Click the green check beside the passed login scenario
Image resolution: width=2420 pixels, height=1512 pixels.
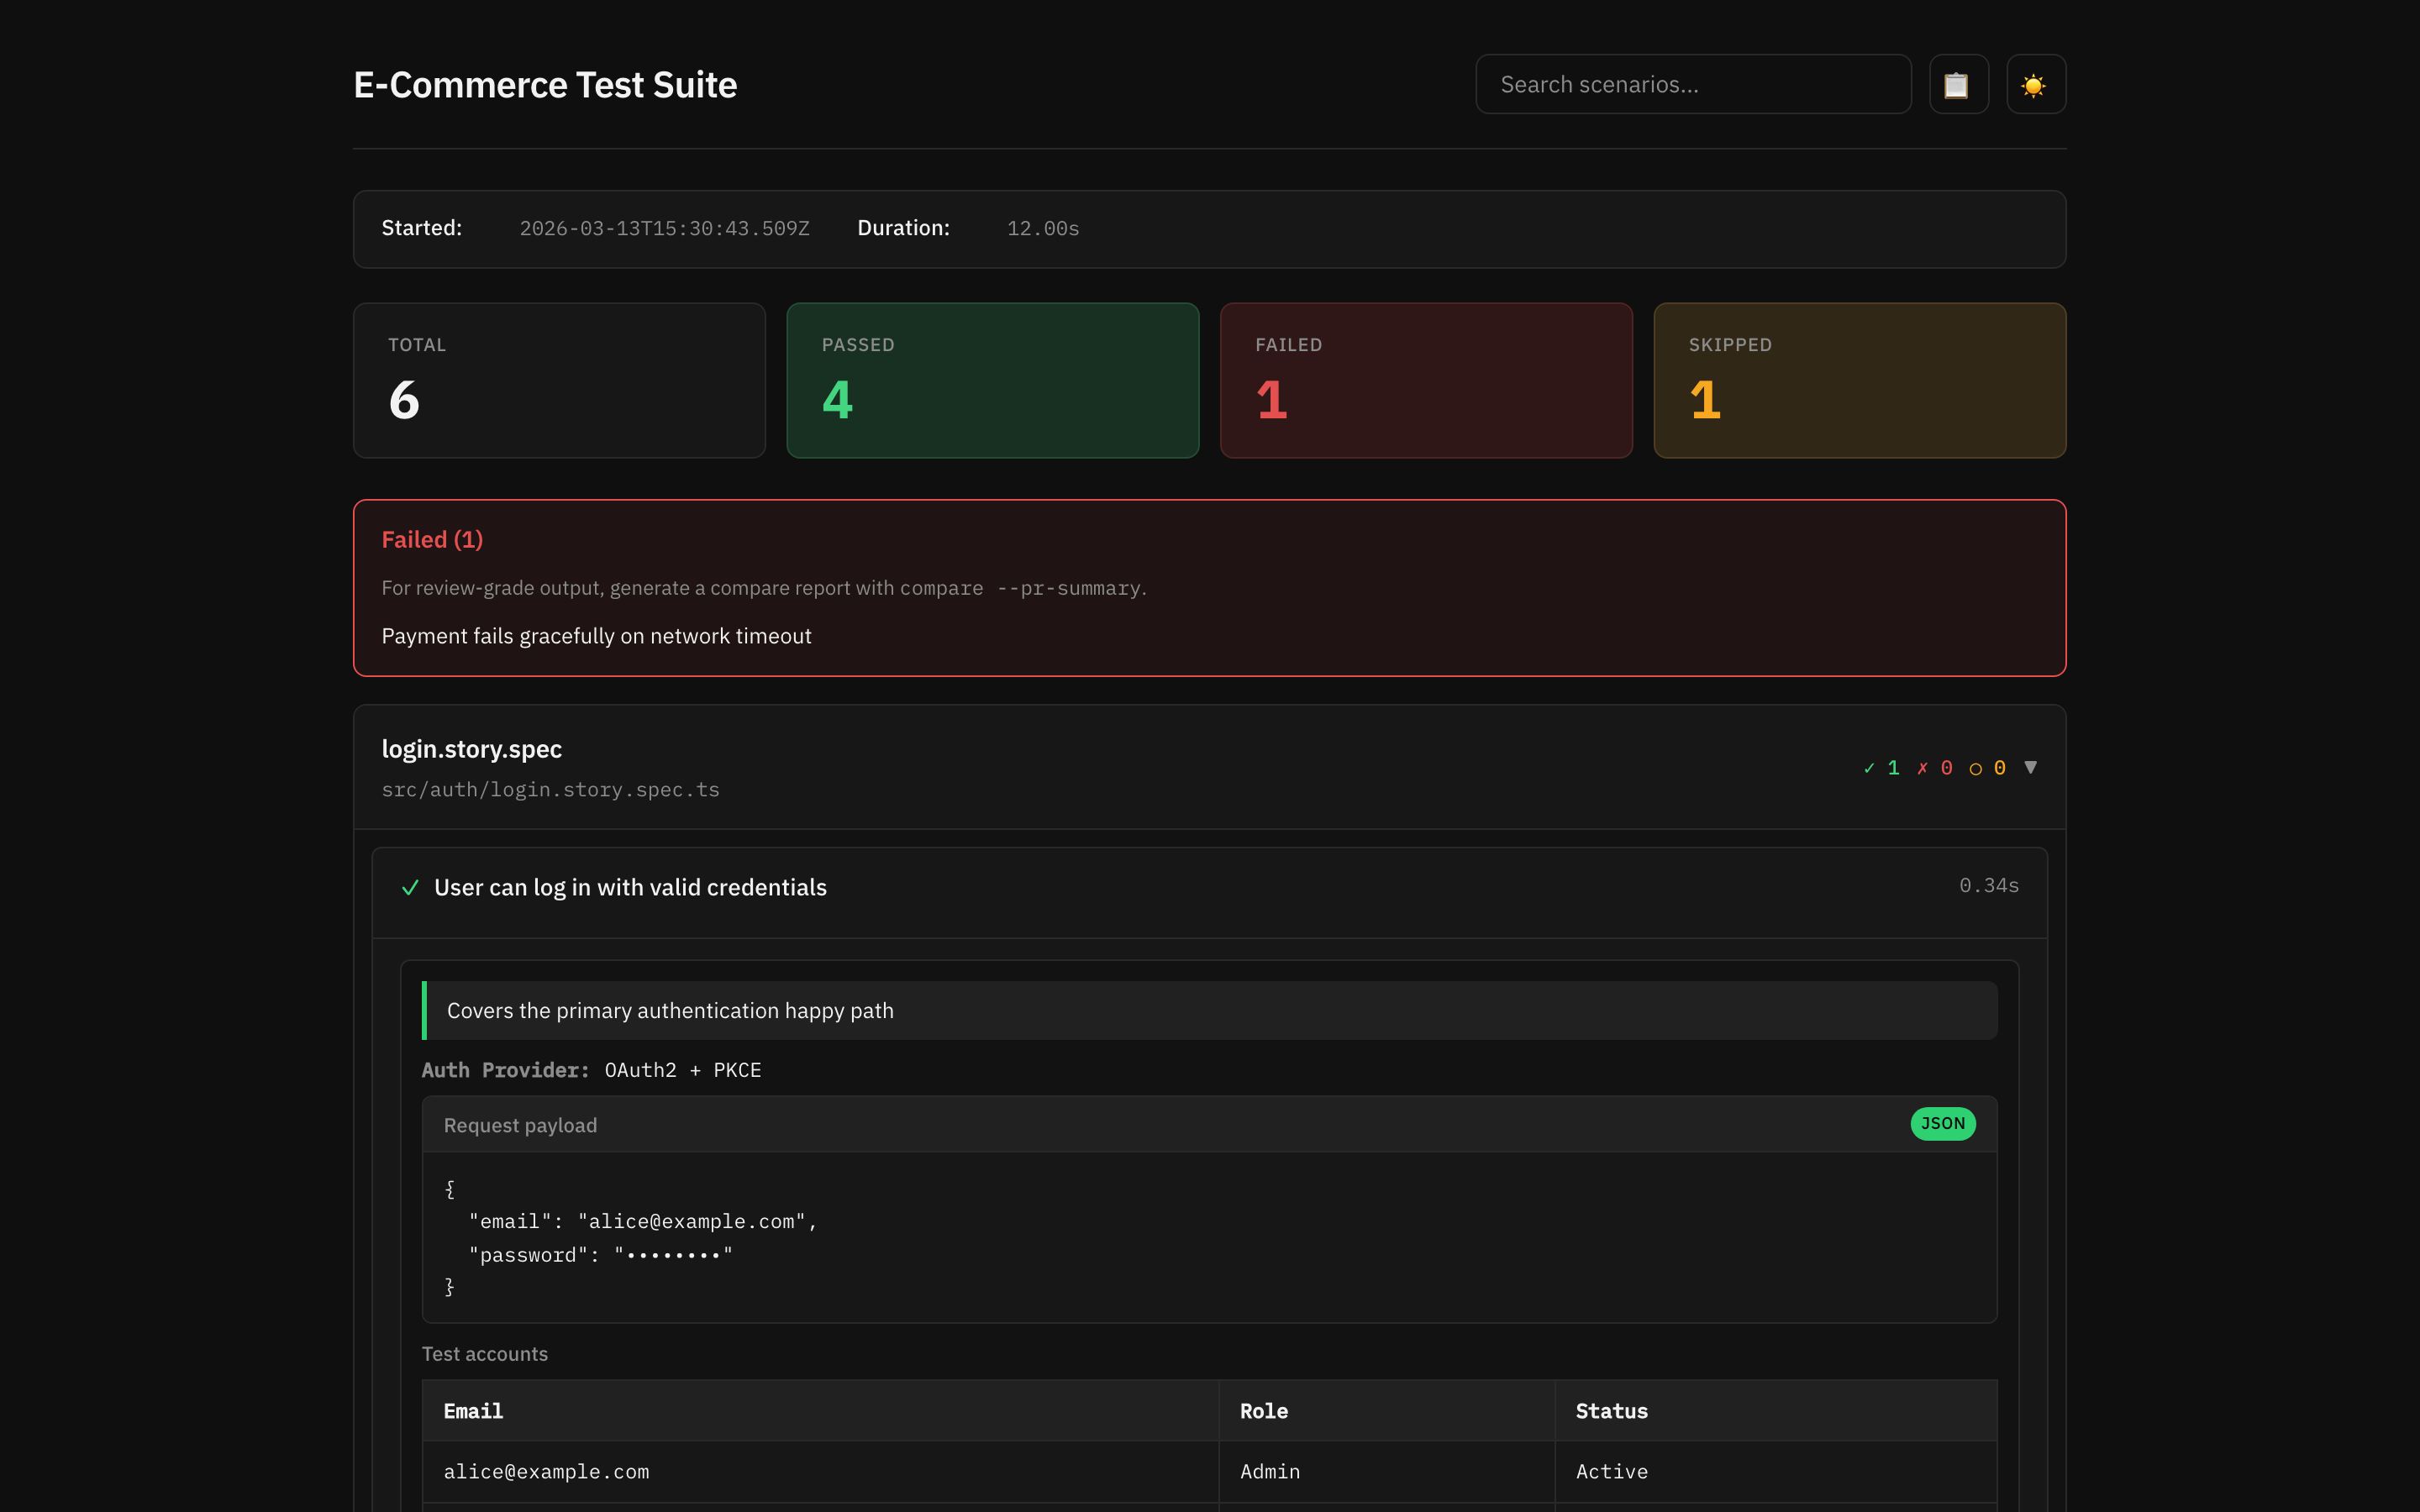[x=410, y=887]
